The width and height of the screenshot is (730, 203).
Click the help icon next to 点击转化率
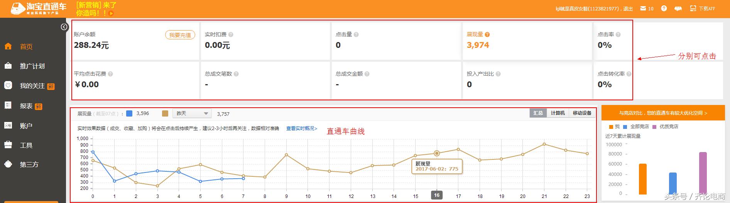pyautogui.click(x=629, y=74)
